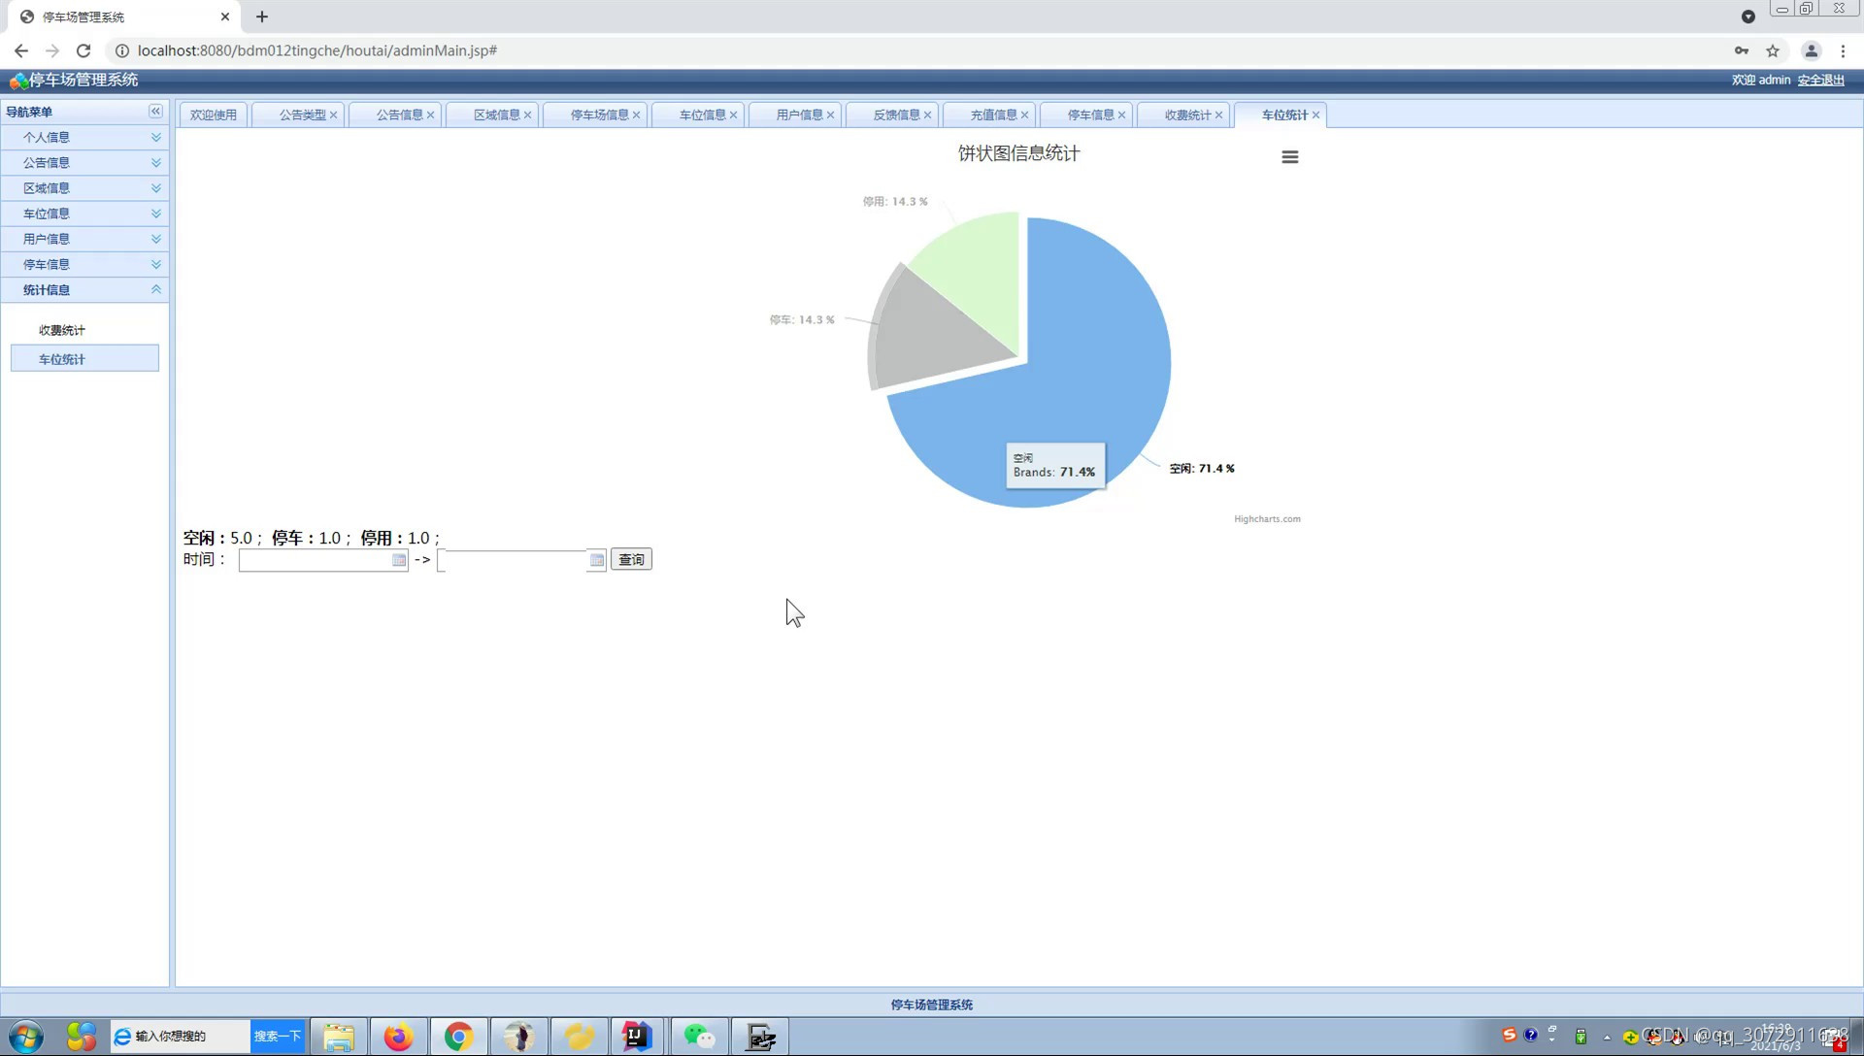Viewport: 1864px width, 1056px height.
Task: Open the Highcharts chart context menu icon
Action: 1289,157
